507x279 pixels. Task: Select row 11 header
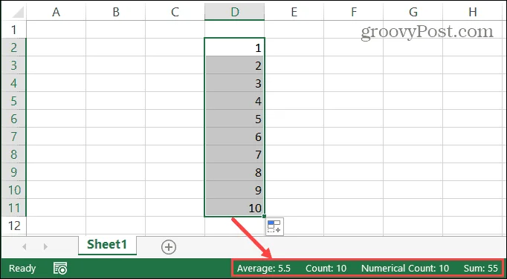[x=13, y=207]
